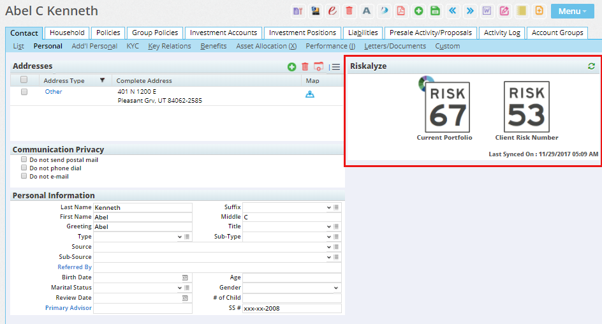602x324 pixels.
Task: Click the Risk 67 Current Portfolio badge
Action: tap(447, 107)
